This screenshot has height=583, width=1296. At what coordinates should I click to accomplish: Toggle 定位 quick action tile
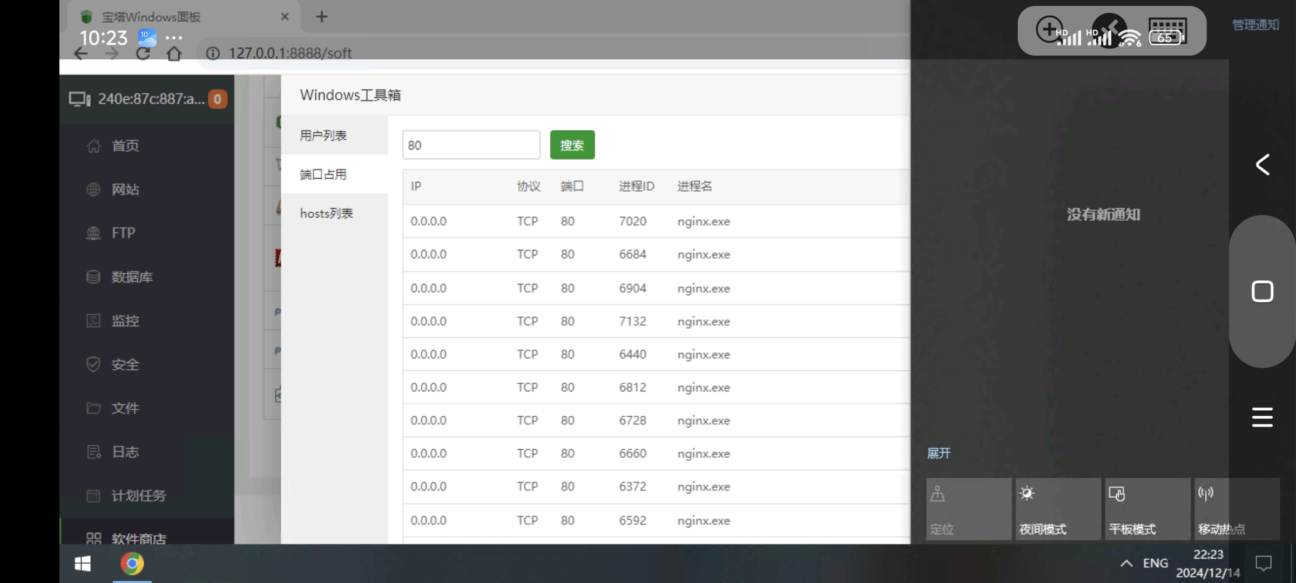[969, 509]
